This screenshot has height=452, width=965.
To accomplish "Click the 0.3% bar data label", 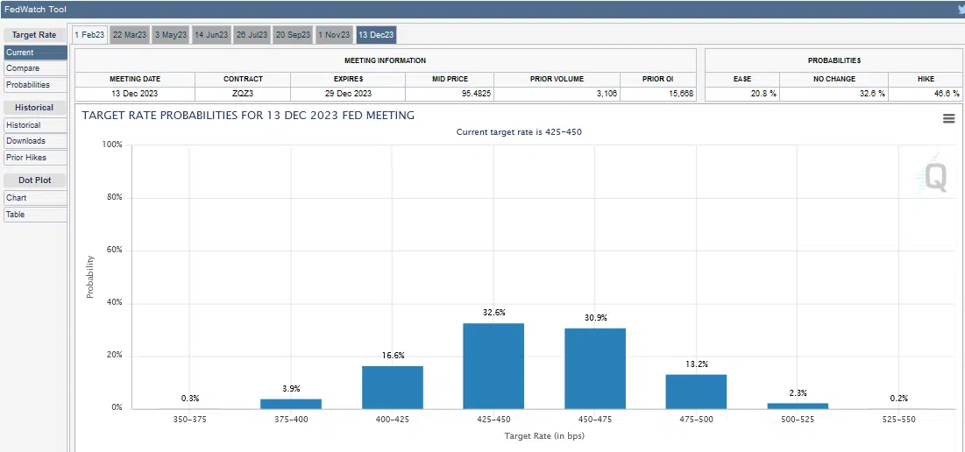I will pyautogui.click(x=190, y=399).
